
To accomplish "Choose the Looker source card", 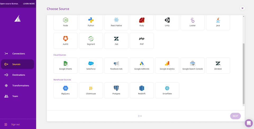I will [x=193, y=22].
